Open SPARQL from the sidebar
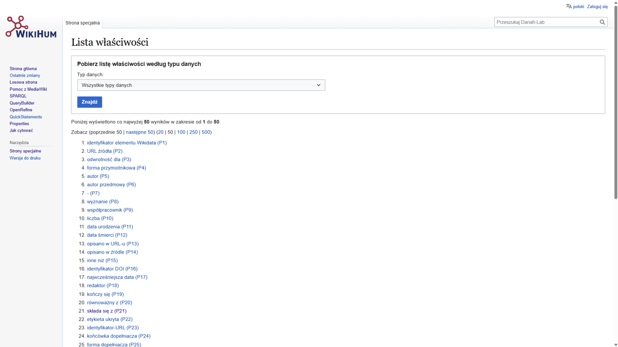The width and height of the screenshot is (618, 347). coord(18,96)
